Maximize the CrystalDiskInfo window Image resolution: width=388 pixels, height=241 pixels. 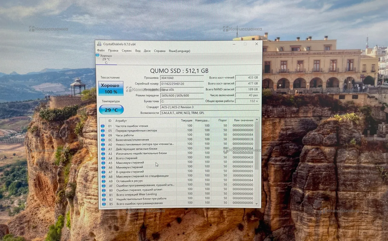(245, 44)
